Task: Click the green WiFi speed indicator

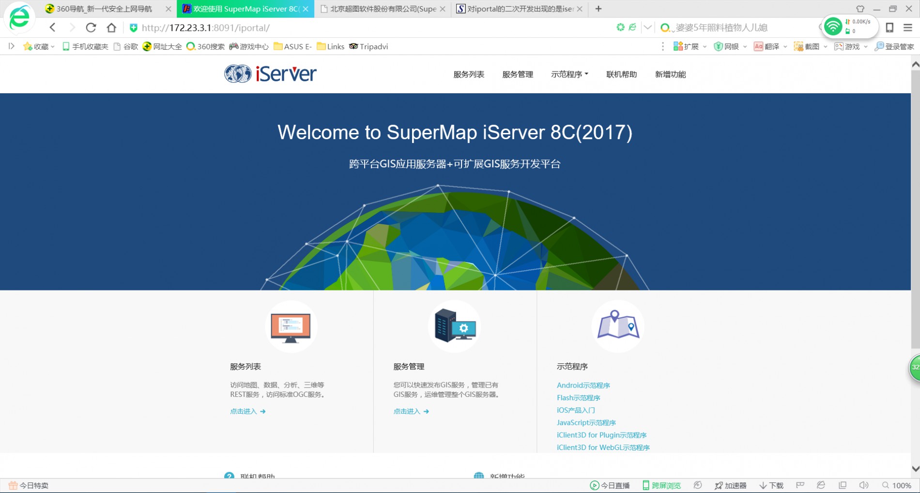Action: click(850, 27)
